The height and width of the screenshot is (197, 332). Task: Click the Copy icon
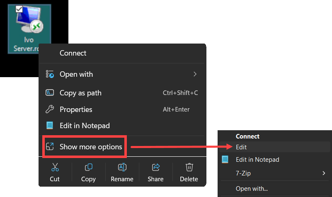[88, 167]
